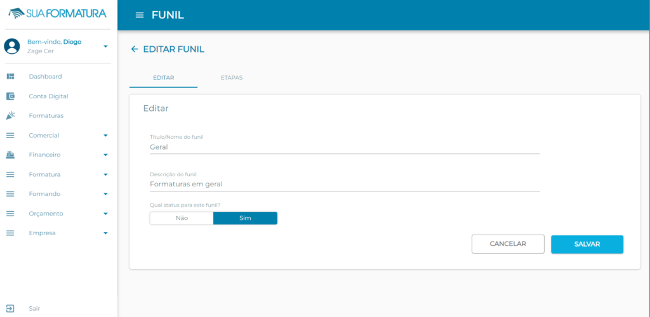
Task: Click the Empresa list icon
Action: [x=10, y=233]
